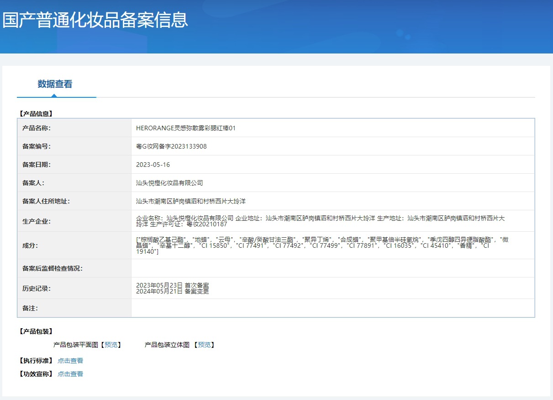Viewport: 553px width, 400px height.
Task: Open 点击查看 link next to 执行标准
Action: pyautogui.click(x=70, y=361)
